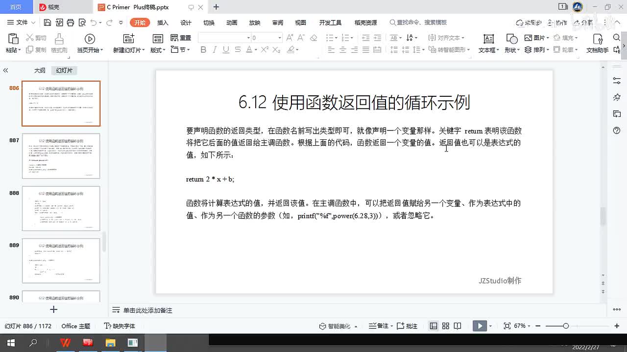The height and width of the screenshot is (352, 627).
Task: Open Print Preview from quick access bar
Action: tap(82, 22)
